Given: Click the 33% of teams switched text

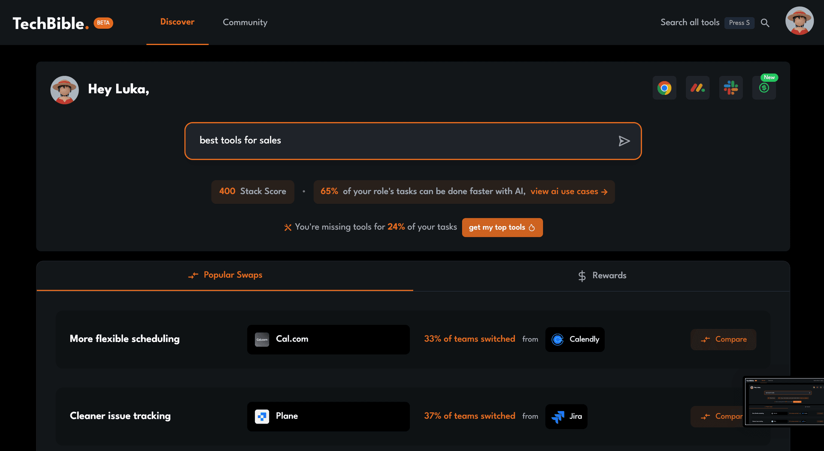Looking at the screenshot, I should click(x=470, y=339).
